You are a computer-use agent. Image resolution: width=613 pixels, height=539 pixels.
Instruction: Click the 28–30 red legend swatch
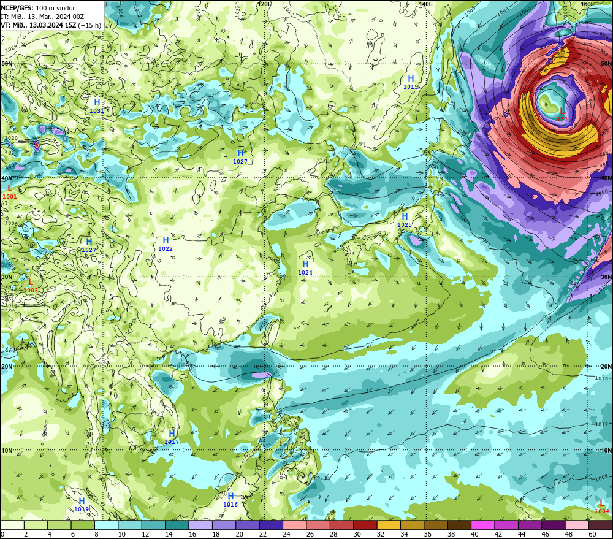pyautogui.click(x=341, y=525)
